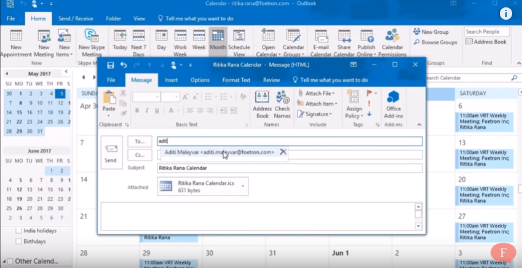Click Share Calendar button
522x268 pixels.
click(x=344, y=43)
